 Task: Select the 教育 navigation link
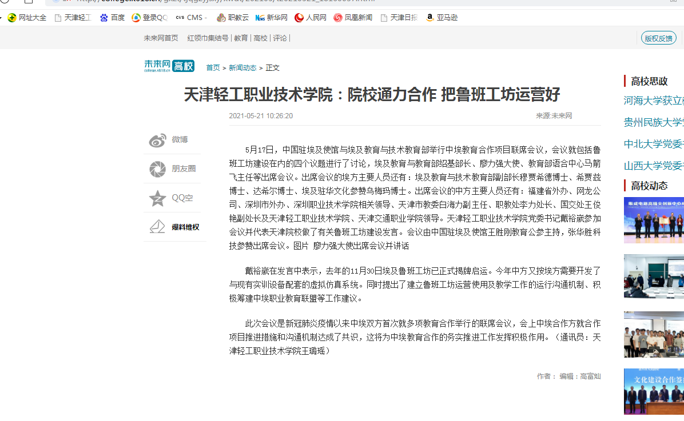pyautogui.click(x=241, y=38)
